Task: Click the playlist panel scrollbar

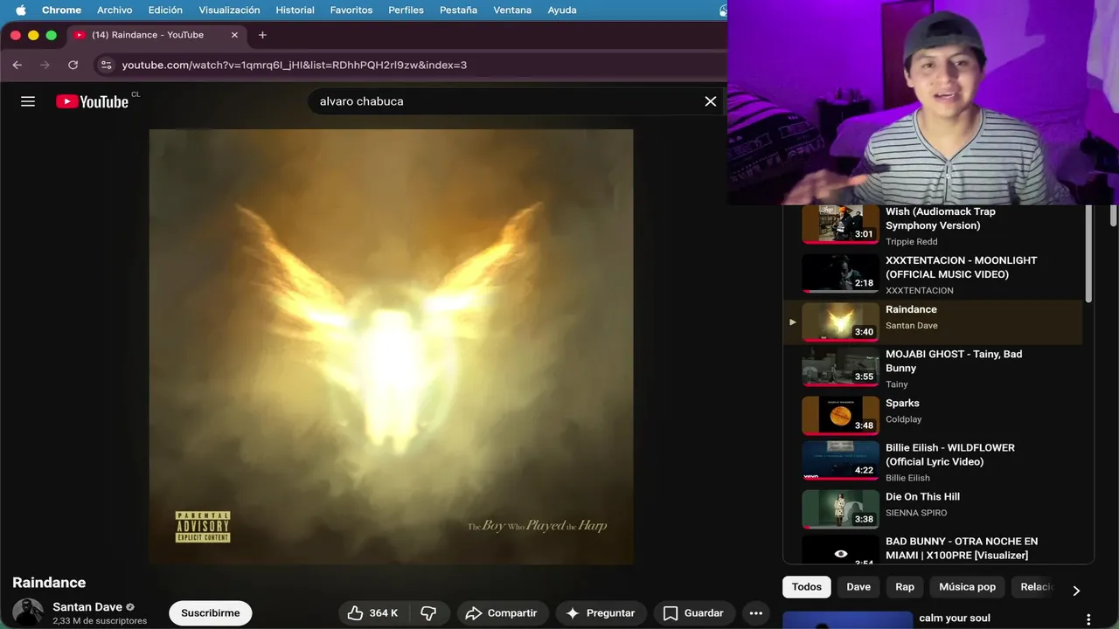Action: pyautogui.click(x=1088, y=253)
